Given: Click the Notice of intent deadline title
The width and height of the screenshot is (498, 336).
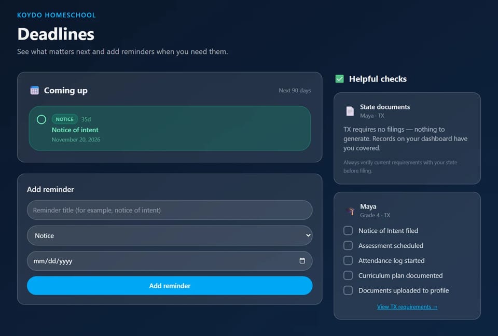Looking at the screenshot, I should 75,130.
